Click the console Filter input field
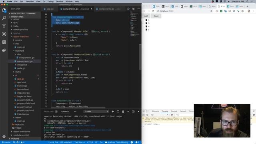Screen dimensions: 256x144 tap(184, 115)
